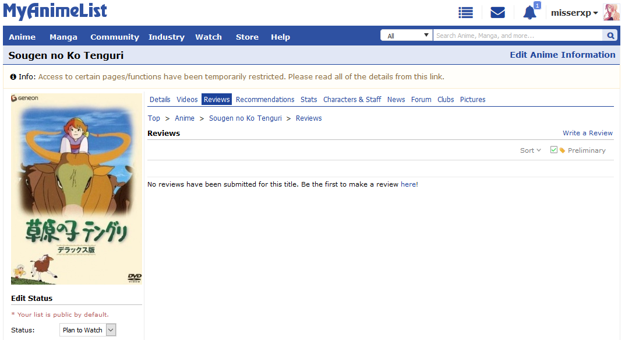Select the Manga menu item
Viewport: 625px width, 340px height.
coord(63,37)
